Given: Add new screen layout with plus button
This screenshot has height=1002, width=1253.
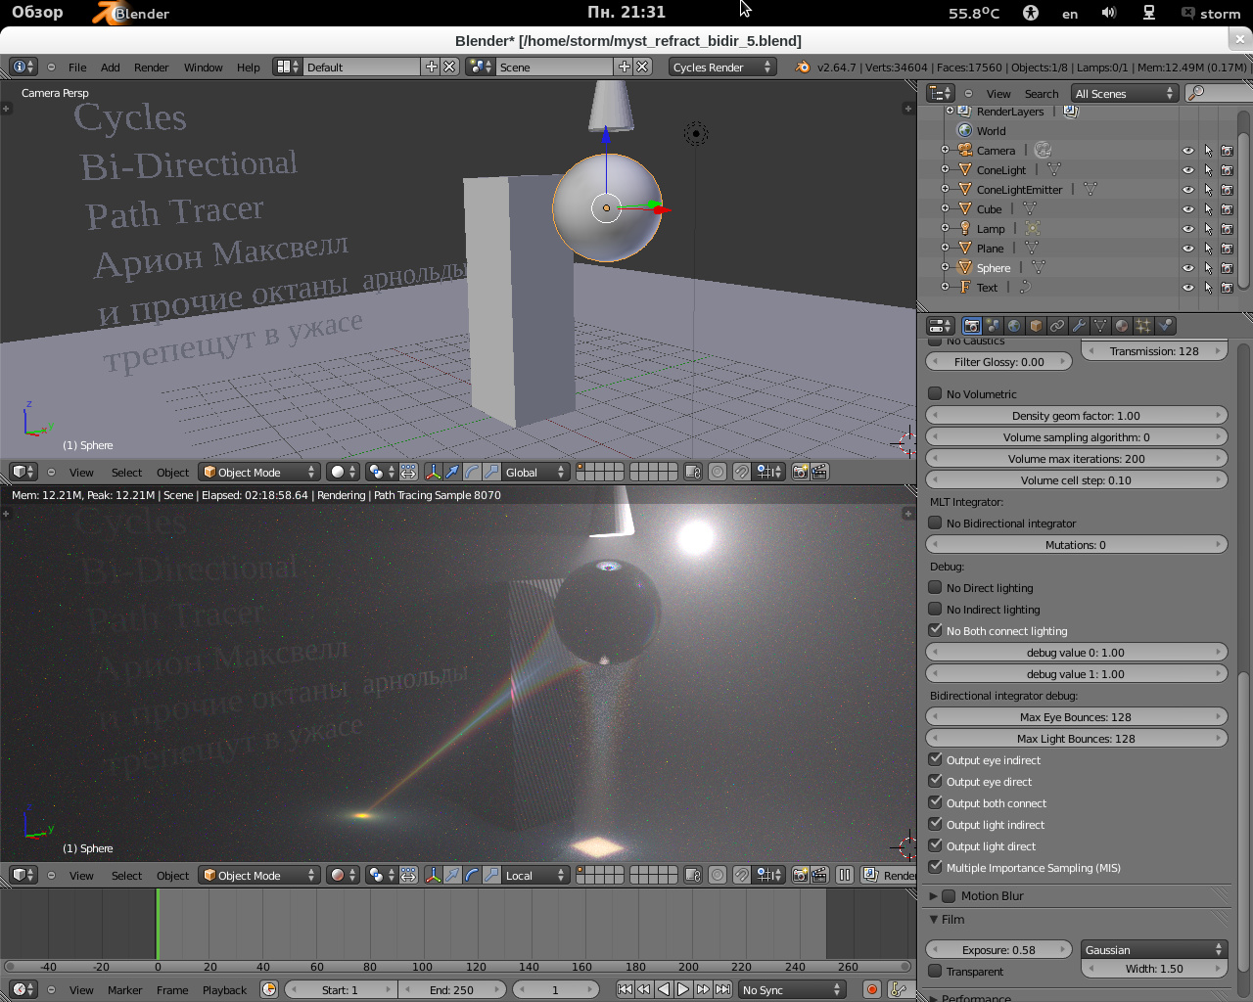Looking at the screenshot, I should tap(432, 67).
